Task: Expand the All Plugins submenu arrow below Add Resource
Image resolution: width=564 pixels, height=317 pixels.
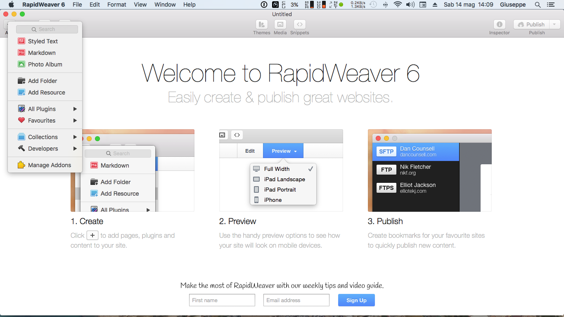Action: pyautogui.click(x=75, y=109)
